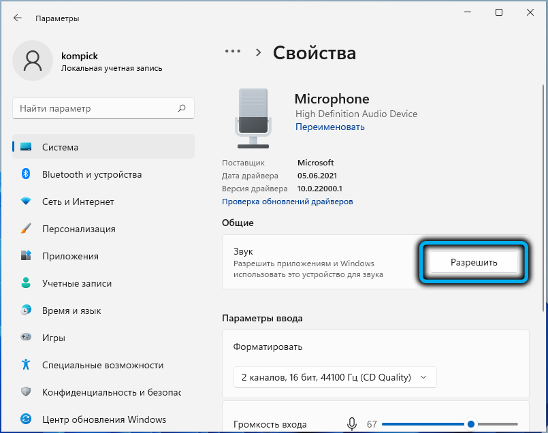Open Учетные записи settings
This screenshot has height=433, width=548.
click(x=76, y=283)
